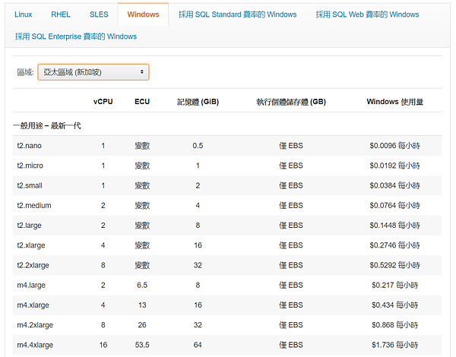Select the t2.small instance name
Viewport: 456px width, 357px height.
[x=30, y=185]
